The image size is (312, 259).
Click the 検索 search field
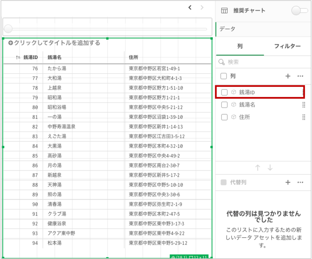262,62
